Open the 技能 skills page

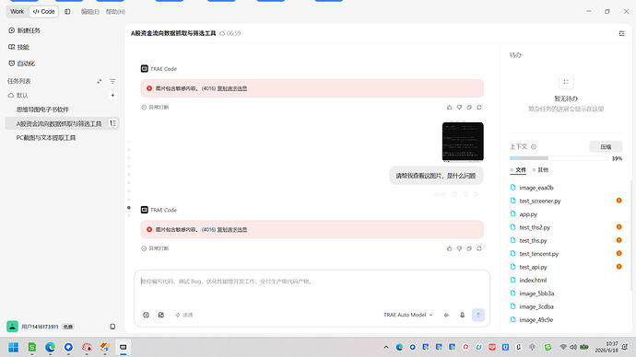[x=18, y=47]
